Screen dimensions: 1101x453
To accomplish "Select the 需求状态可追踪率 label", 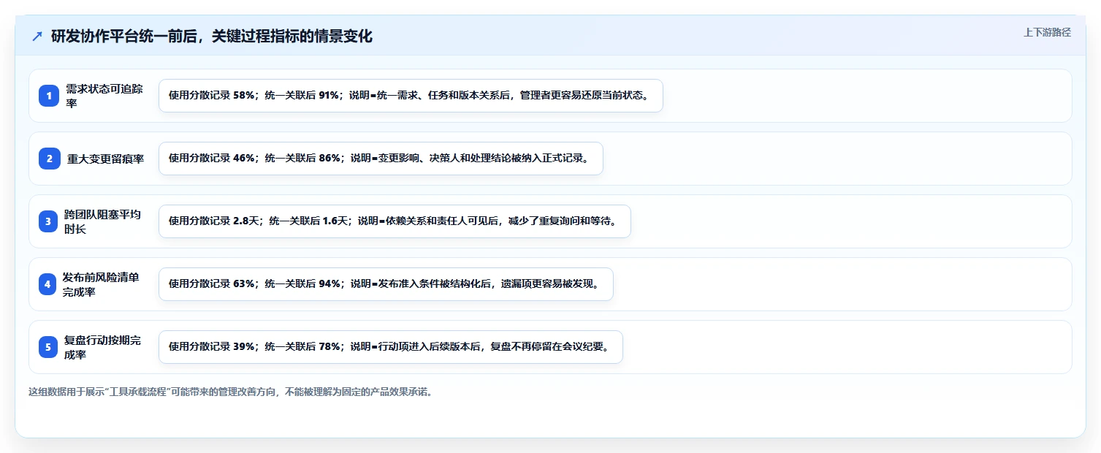I will (x=104, y=96).
